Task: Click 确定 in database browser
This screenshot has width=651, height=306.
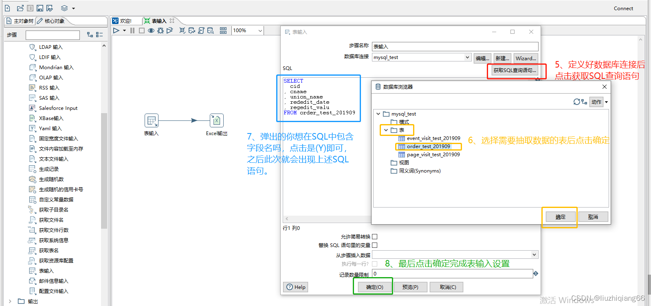Action: pyautogui.click(x=560, y=217)
